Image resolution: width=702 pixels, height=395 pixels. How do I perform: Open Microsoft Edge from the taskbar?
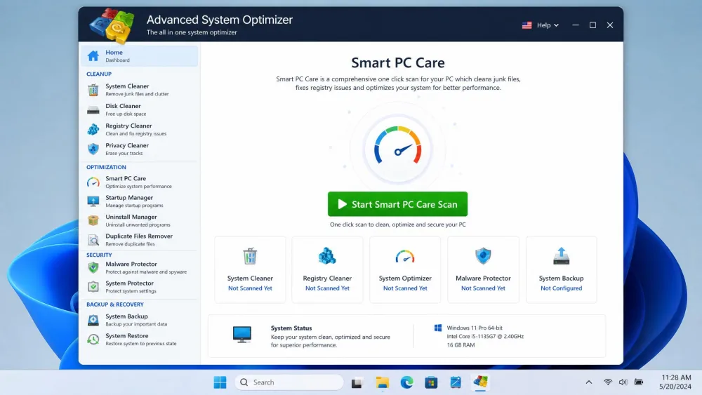tap(406, 382)
